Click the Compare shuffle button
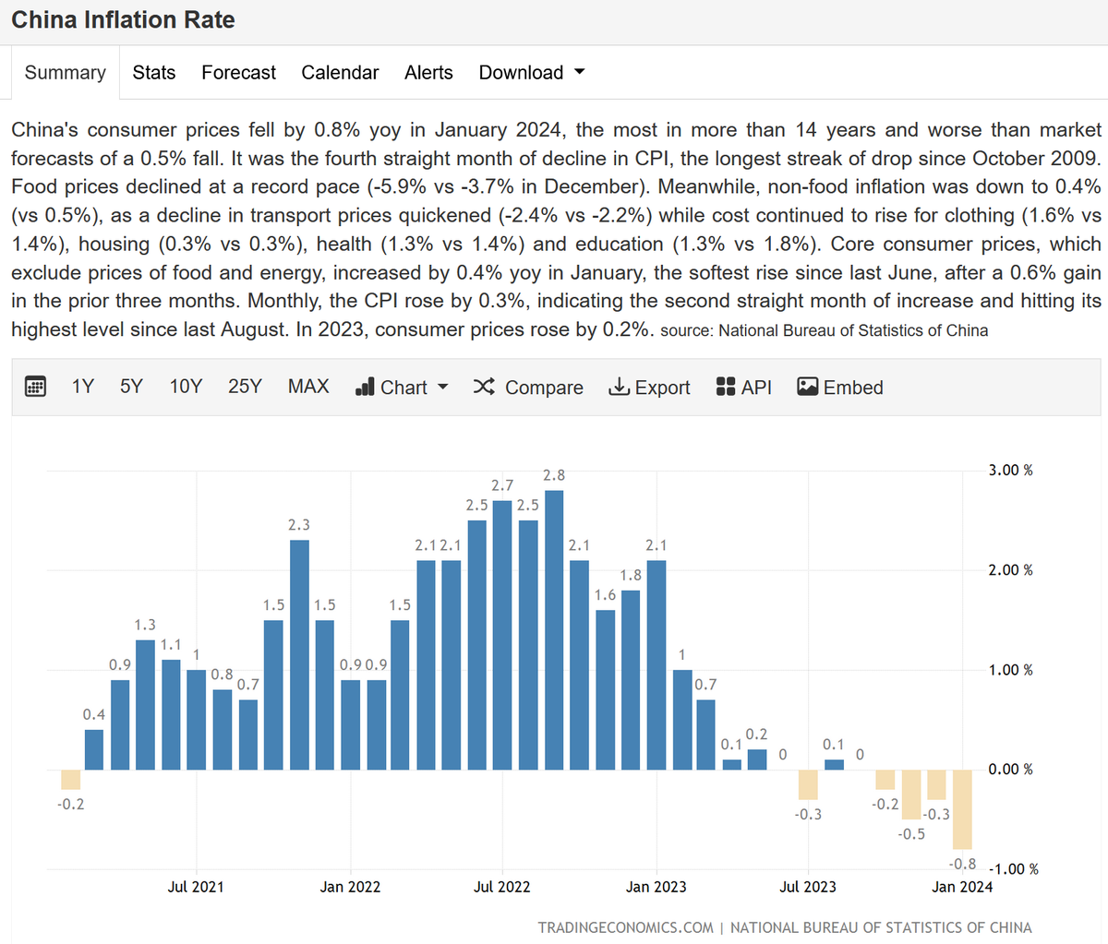 pos(528,388)
